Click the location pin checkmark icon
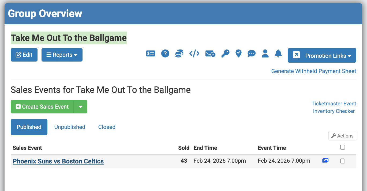Viewport: 367px width, 191px height. pyautogui.click(x=238, y=54)
